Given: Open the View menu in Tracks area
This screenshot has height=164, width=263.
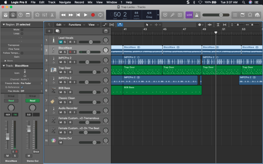Looking at the screenshot, I should (x=93, y=25).
